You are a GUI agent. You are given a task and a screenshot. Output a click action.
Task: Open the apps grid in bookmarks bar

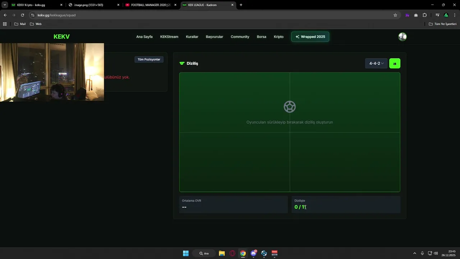click(x=5, y=24)
